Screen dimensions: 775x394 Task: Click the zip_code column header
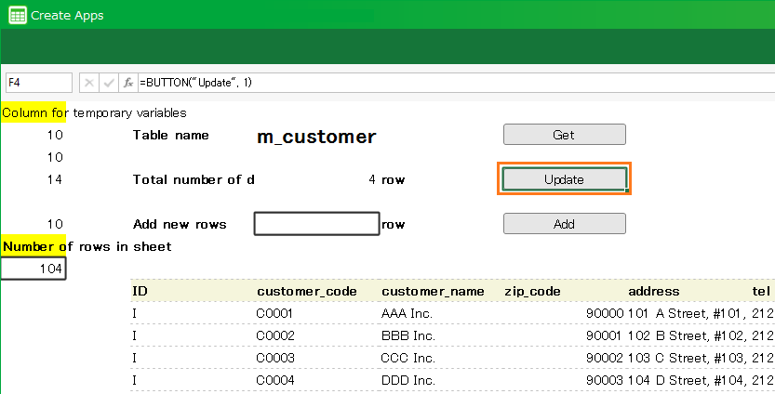[532, 291]
